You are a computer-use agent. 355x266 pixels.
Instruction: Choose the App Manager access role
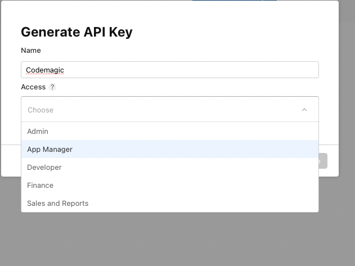(x=50, y=149)
